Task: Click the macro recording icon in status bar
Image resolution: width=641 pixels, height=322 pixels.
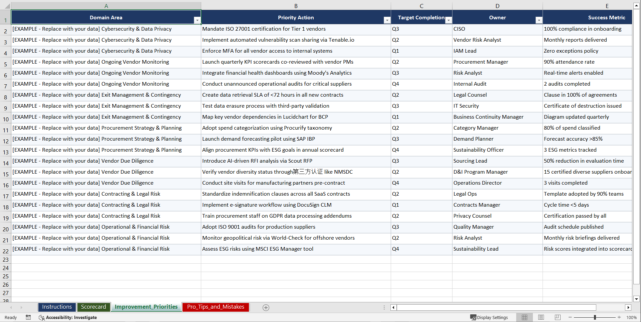Action: point(28,317)
